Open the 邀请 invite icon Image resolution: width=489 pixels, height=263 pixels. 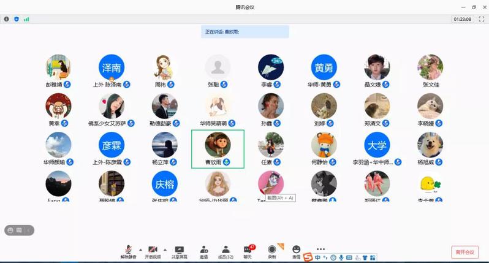203,251
